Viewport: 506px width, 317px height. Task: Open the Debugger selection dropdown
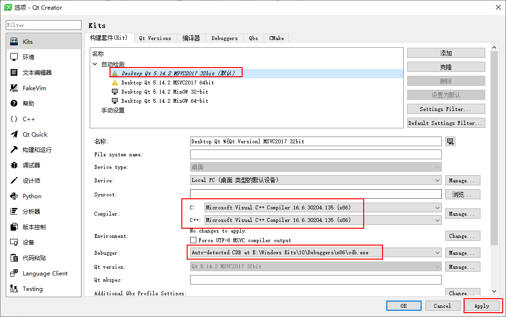[x=437, y=252]
